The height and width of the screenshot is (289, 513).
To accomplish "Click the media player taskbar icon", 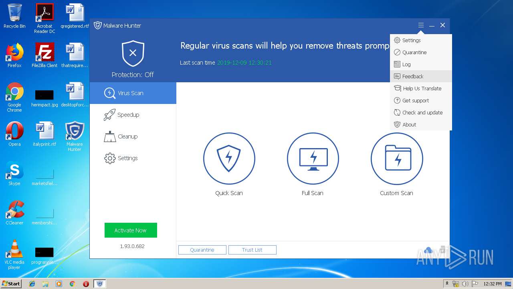I will [x=59, y=284].
